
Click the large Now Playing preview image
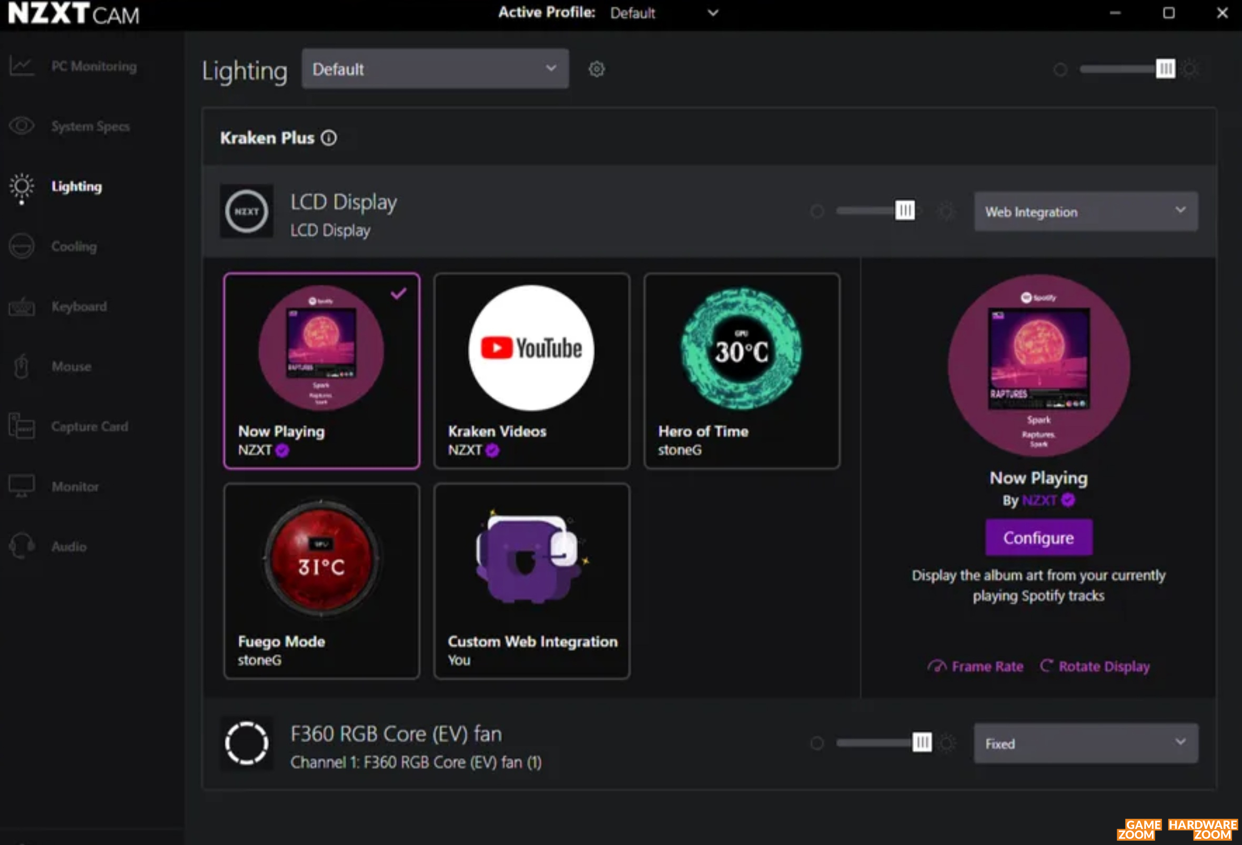point(1039,366)
